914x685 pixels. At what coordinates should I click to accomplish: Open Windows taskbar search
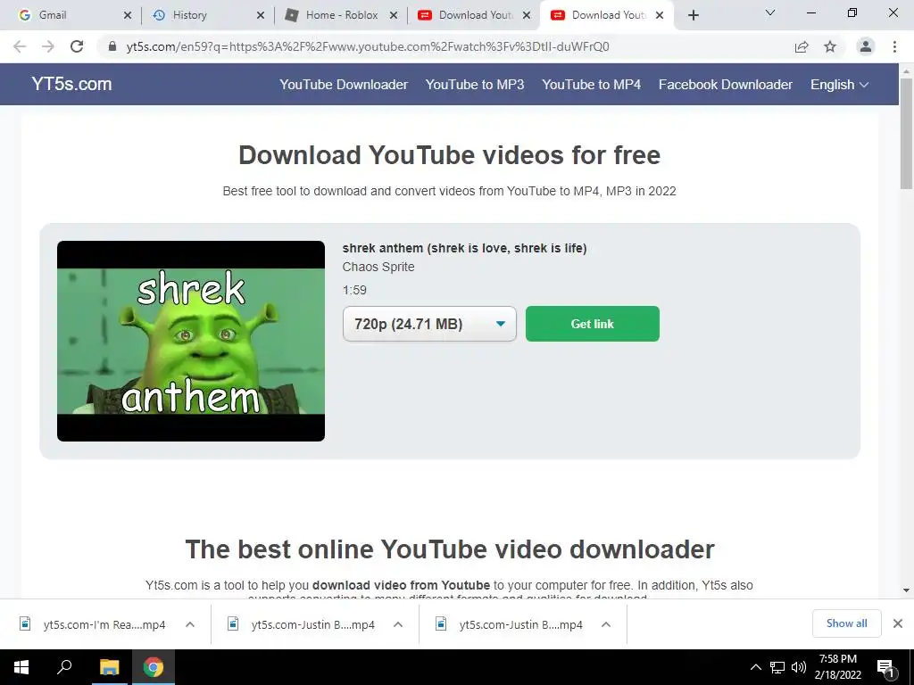click(x=64, y=667)
